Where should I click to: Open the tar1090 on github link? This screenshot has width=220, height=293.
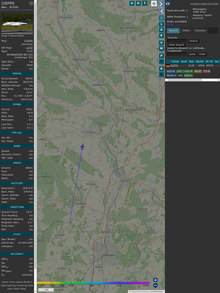(x=204, y=4)
